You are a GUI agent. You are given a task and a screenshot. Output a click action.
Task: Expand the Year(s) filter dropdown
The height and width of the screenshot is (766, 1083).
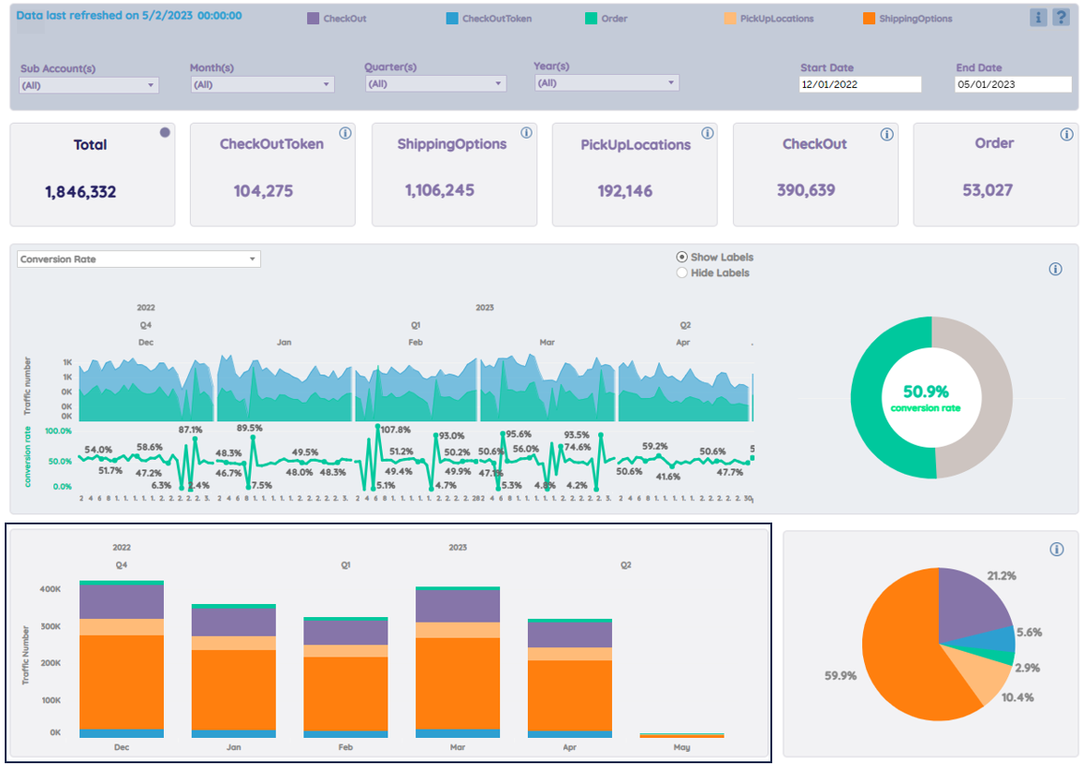[607, 83]
